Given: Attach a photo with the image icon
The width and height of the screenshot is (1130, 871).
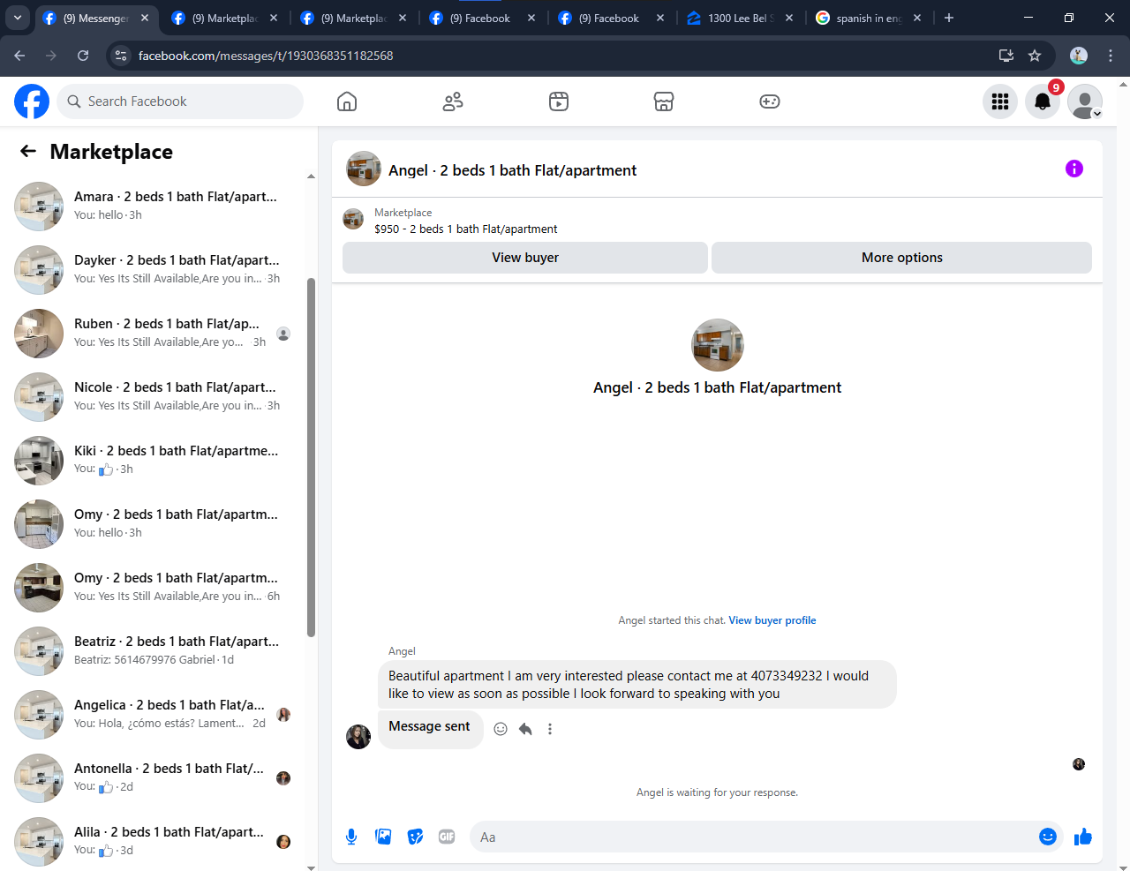Looking at the screenshot, I should [383, 837].
